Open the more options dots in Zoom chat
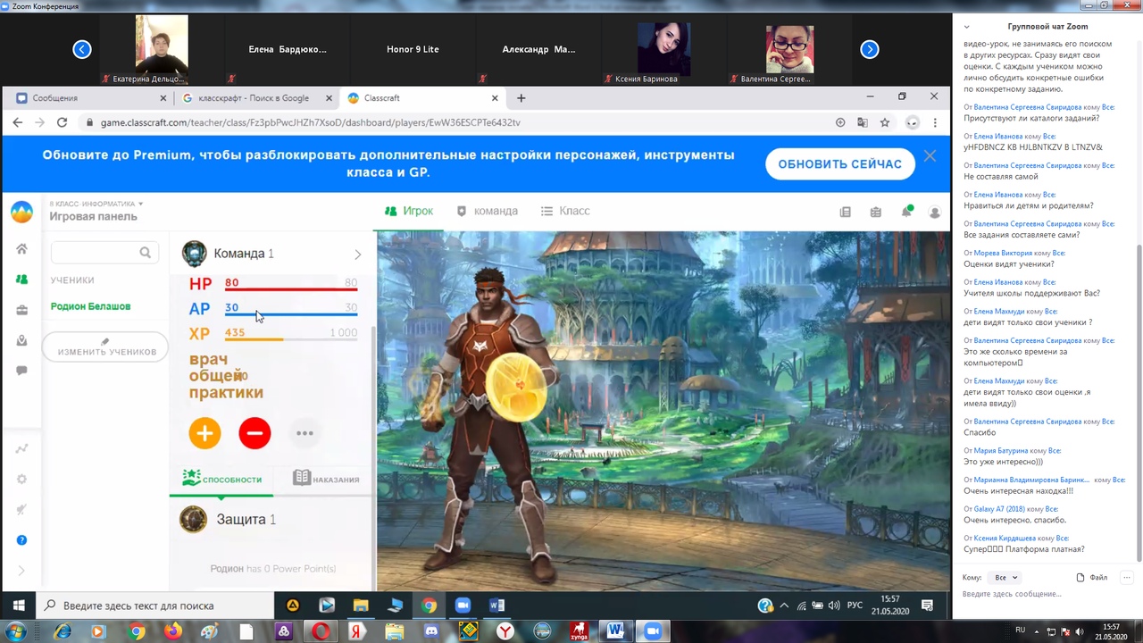The image size is (1143, 643). (1127, 578)
